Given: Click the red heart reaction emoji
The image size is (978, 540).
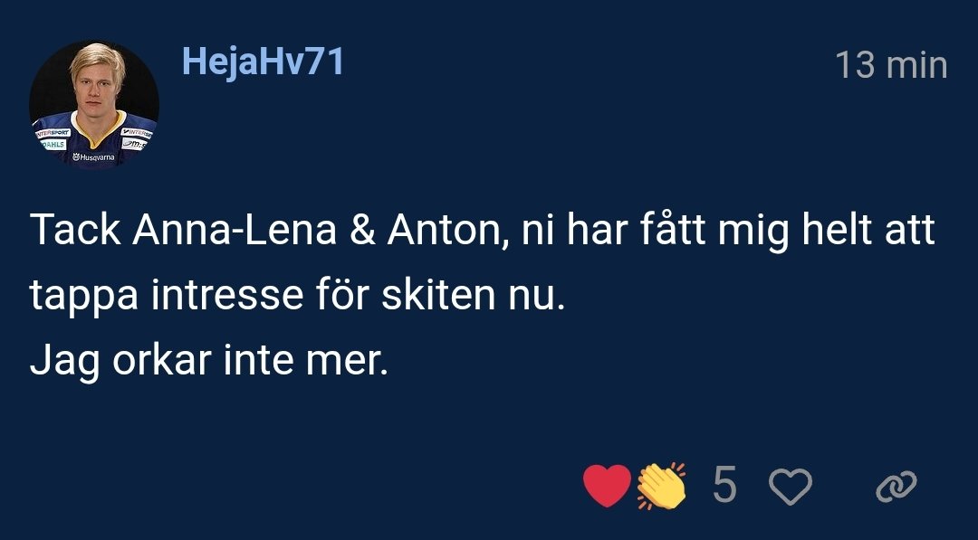Looking at the screenshot, I should [x=607, y=487].
